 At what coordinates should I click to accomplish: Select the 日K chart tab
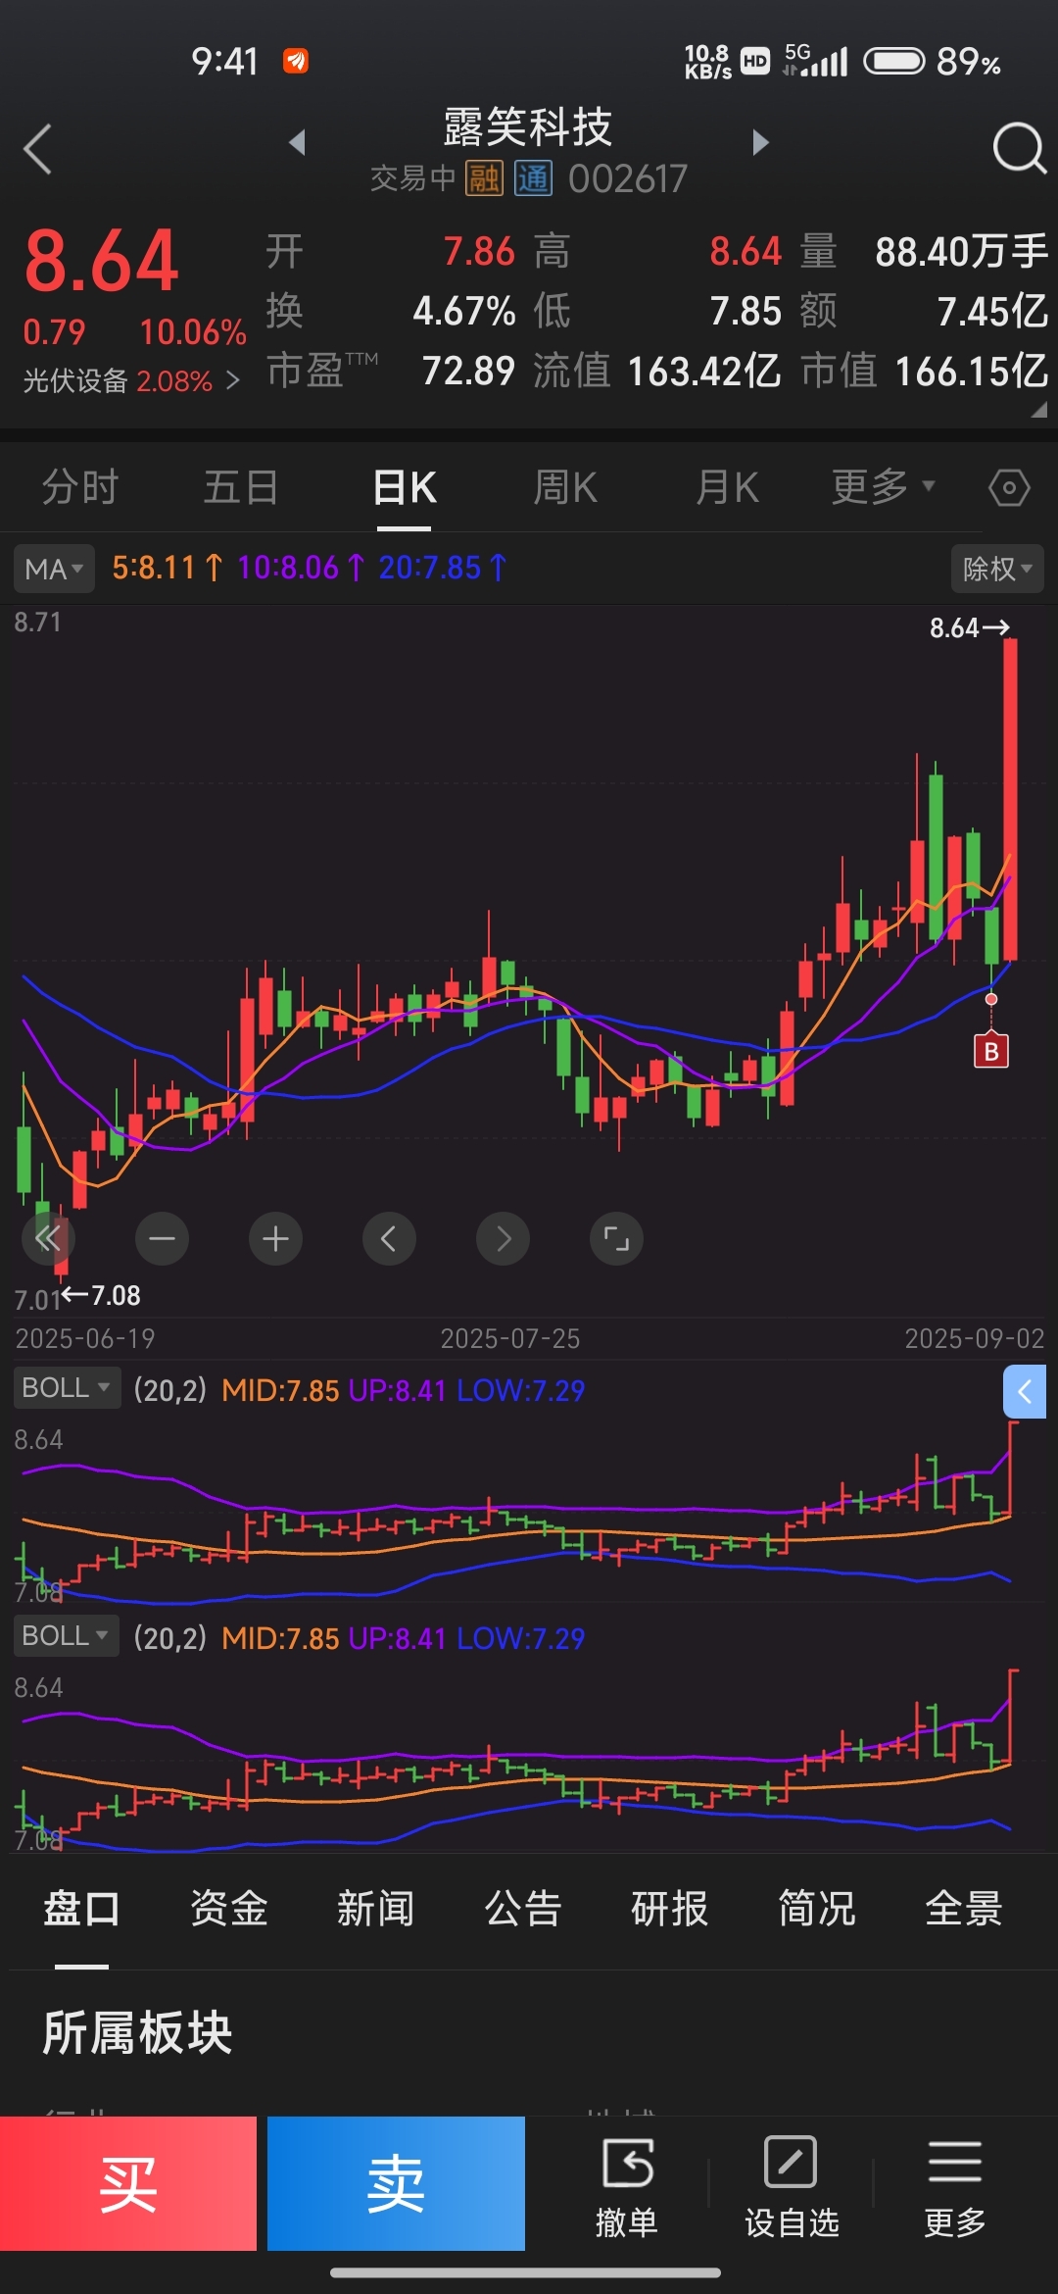tap(405, 487)
